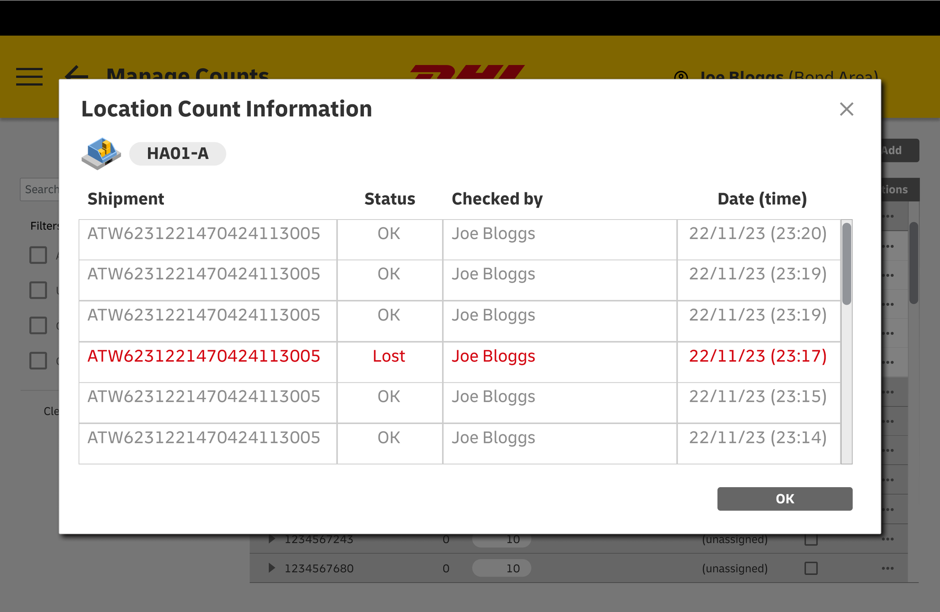The width and height of the screenshot is (940, 612).
Task: Open the more options dots for 1234567680
Action: [887, 568]
